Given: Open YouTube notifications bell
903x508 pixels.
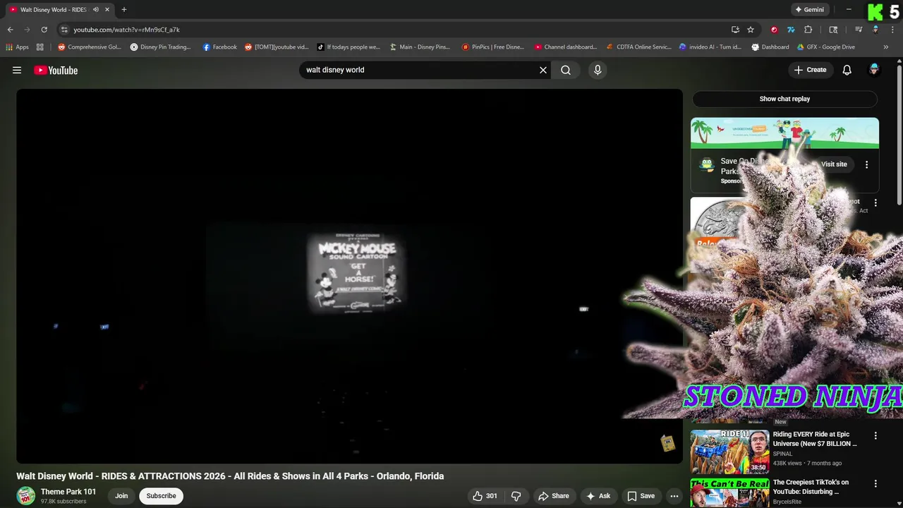Looking at the screenshot, I should tap(847, 70).
